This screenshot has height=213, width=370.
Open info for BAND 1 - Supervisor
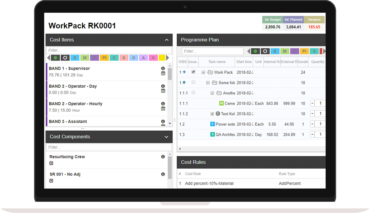click(x=163, y=68)
